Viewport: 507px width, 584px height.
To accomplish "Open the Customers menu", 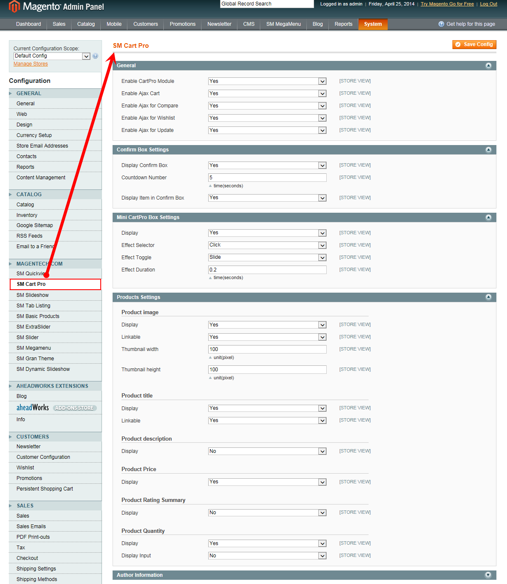I will point(146,24).
